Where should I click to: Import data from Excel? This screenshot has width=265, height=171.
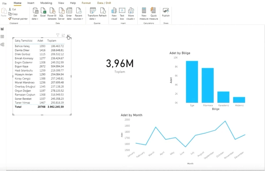[43, 12]
